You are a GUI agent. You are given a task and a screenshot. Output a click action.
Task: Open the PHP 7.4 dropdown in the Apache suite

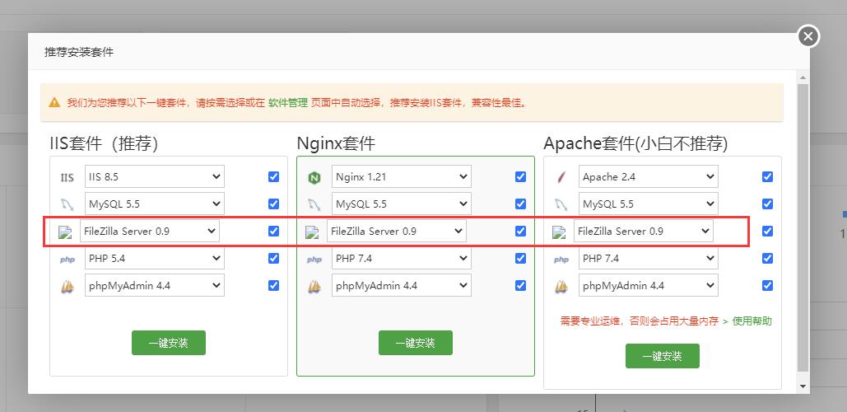coord(649,259)
